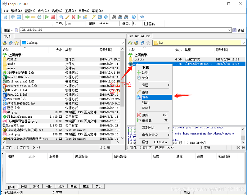The height and width of the screenshot is (195, 247).
Task: Select lock.png in local list
Action: point(61,134)
